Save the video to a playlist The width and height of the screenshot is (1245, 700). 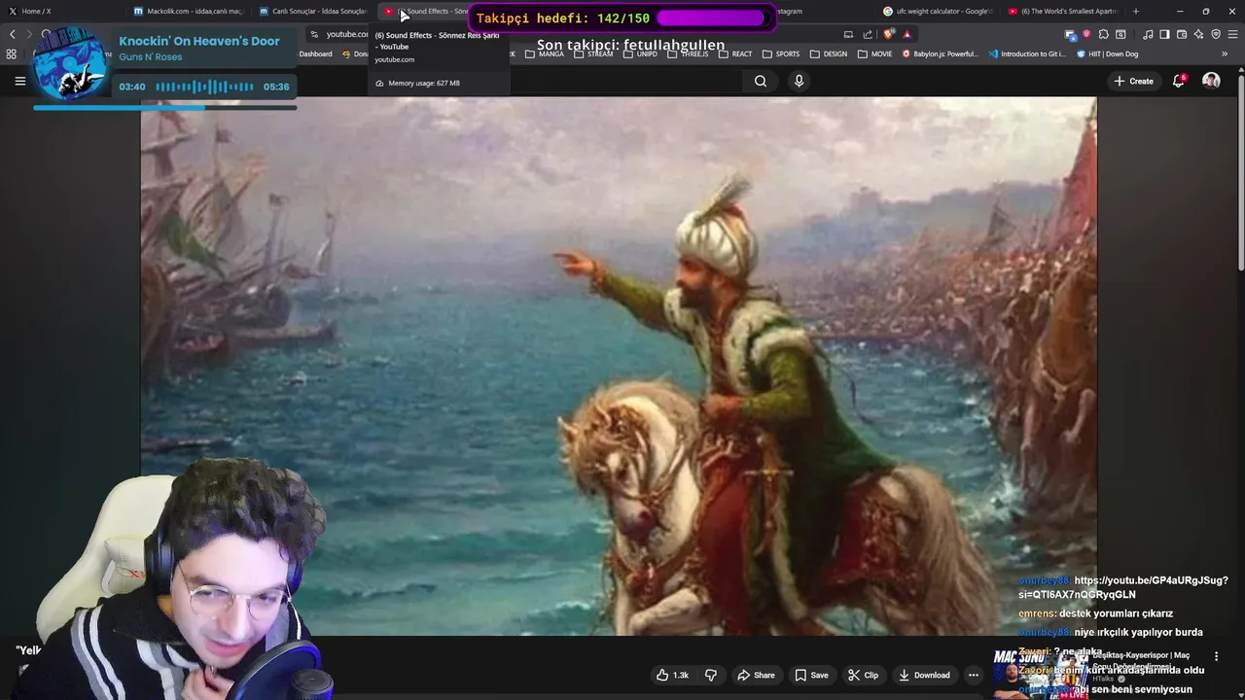[811, 675]
